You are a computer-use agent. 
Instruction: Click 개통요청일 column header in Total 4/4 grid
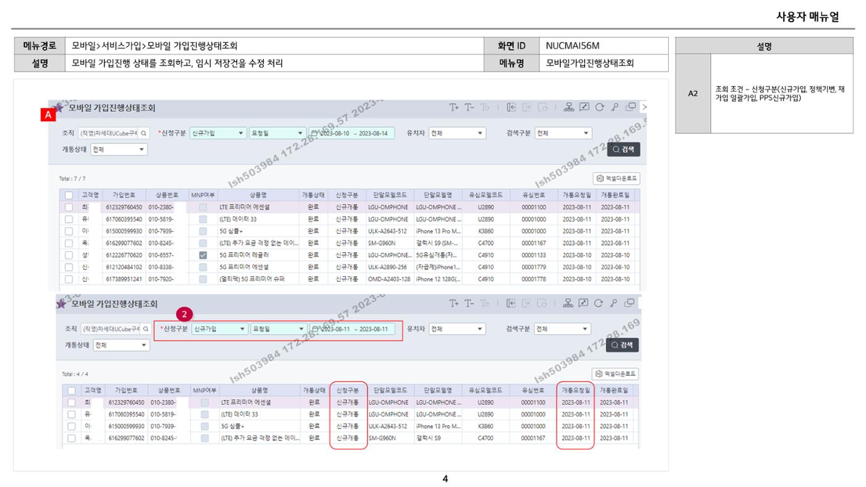coord(575,390)
